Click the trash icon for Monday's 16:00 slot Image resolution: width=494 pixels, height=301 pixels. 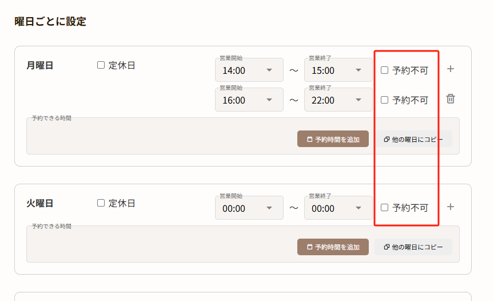pyautogui.click(x=451, y=99)
